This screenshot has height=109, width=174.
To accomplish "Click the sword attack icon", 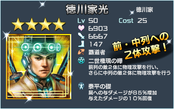I will click(81, 36).
